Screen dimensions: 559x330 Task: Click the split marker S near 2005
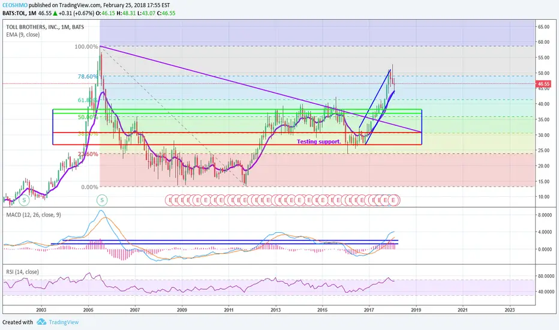click(102, 200)
